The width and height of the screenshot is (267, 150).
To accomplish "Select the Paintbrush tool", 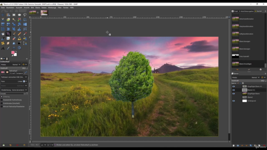I will (x=14, y=34).
